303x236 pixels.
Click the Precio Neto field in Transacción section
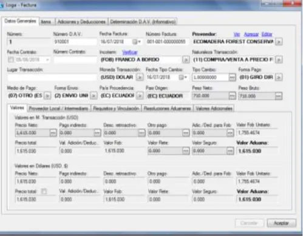click(x=32, y=133)
